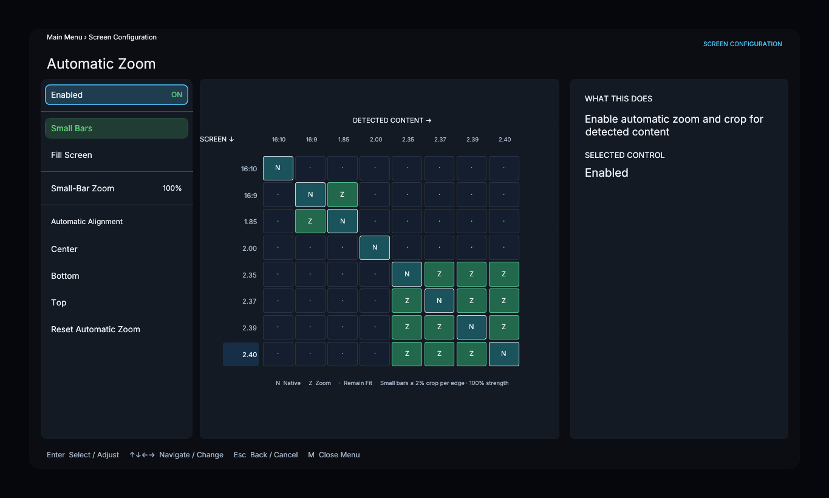The height and width of the screenshot is (498, 829).
Task: Select Native cell for 2.39 screen, 2.39 content
Action: point(472,327)
